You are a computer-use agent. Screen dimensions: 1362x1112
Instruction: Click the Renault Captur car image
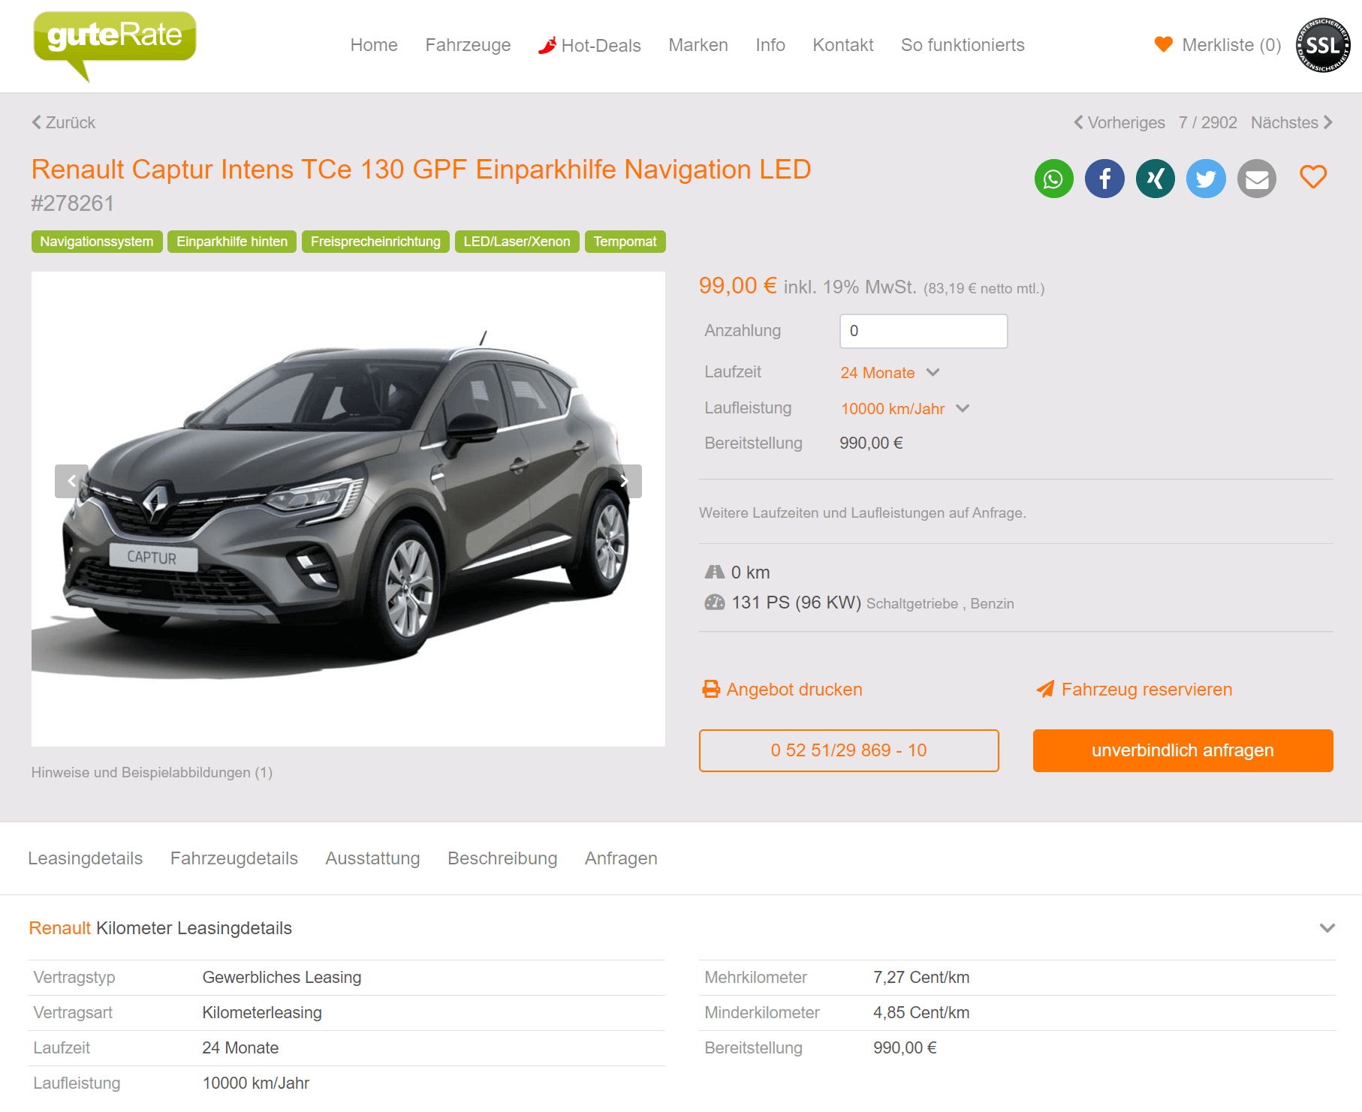pyautogui.click(x=348, y=509)
